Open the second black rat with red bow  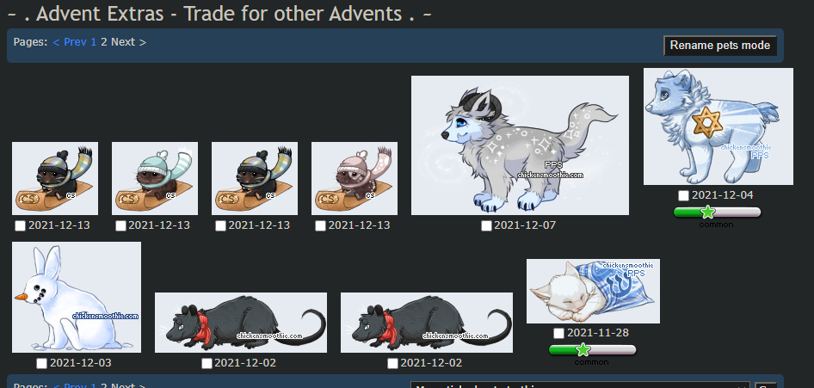point(427,323)
